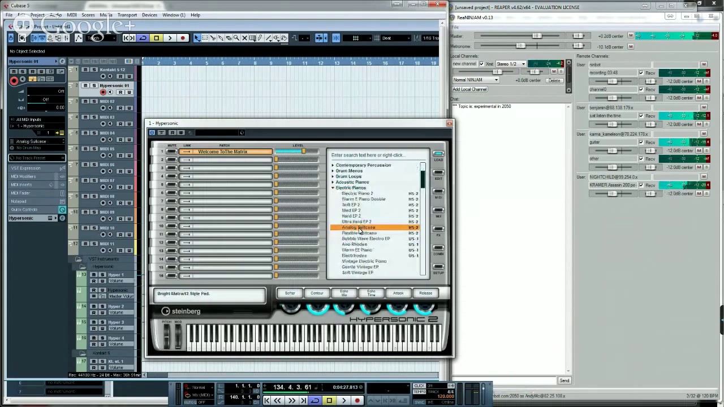
Task: Click the Play button in Cubase toolbar
Action: click(170, 38)
